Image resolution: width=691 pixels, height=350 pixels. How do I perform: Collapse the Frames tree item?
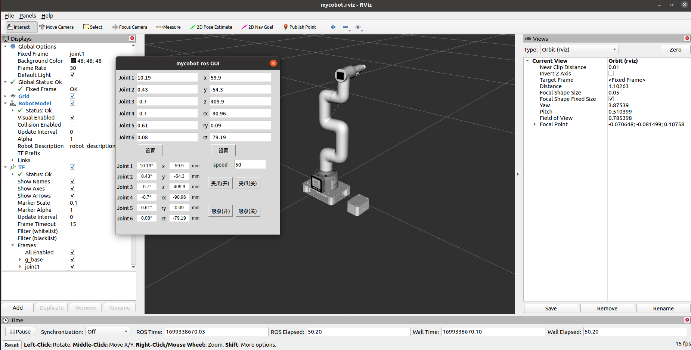(13, 245)
